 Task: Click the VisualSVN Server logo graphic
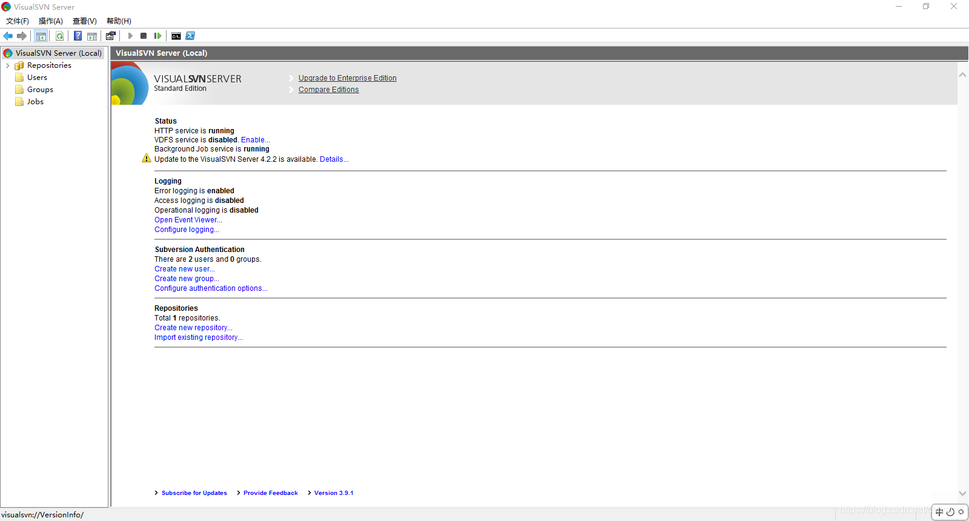[x=130, y=84]
